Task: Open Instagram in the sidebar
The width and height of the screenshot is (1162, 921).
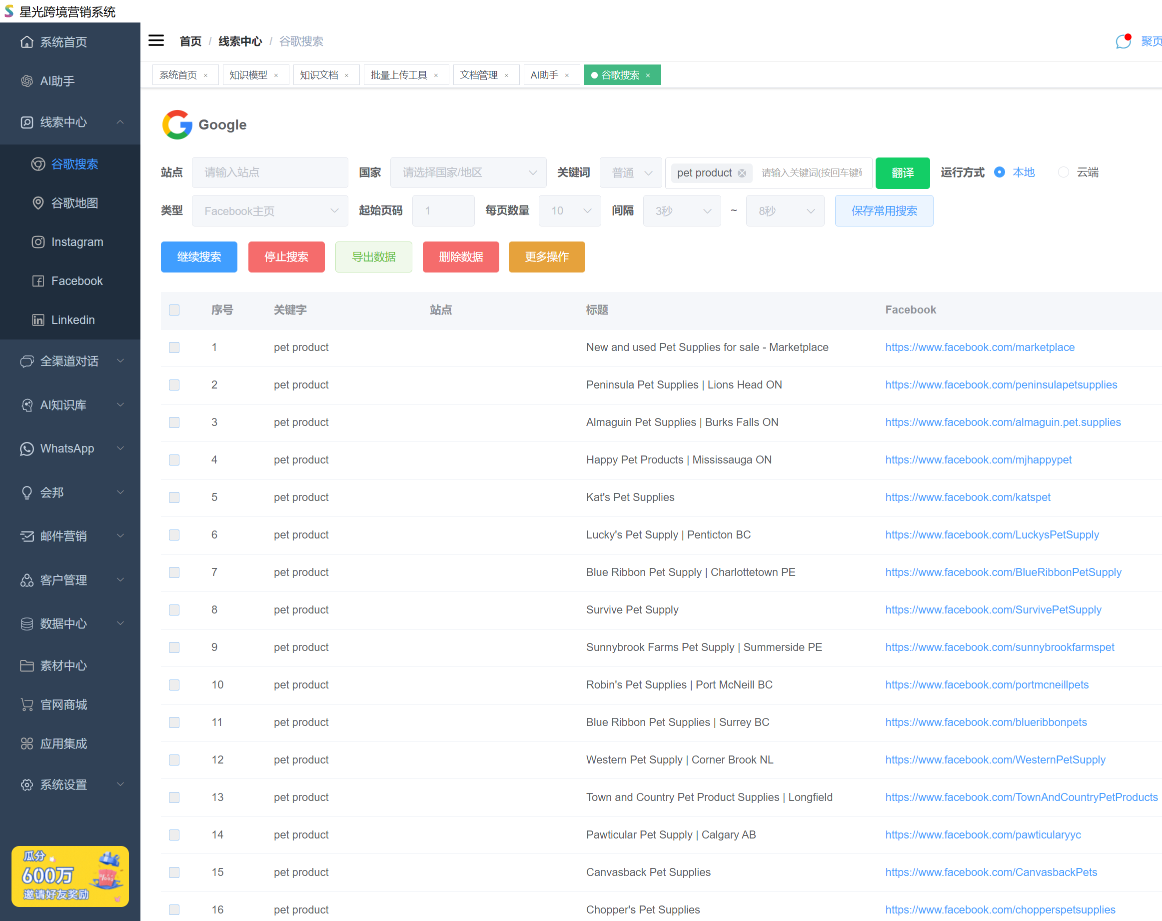Action: click(76, 242)
